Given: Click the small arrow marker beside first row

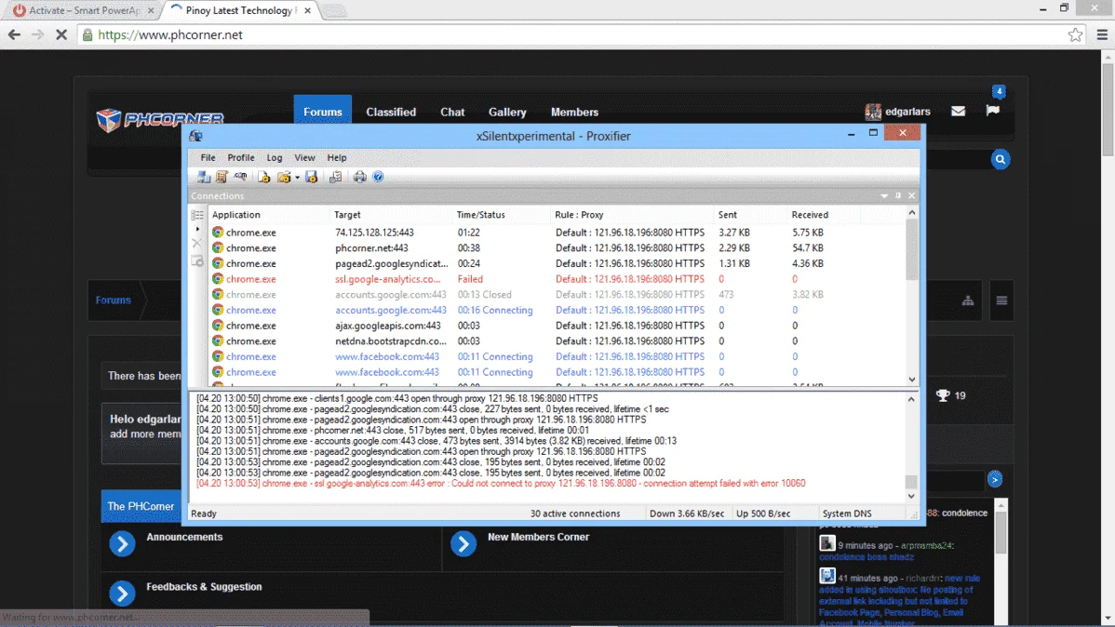Looking at the screenshot, I should (x=197, y=230).
